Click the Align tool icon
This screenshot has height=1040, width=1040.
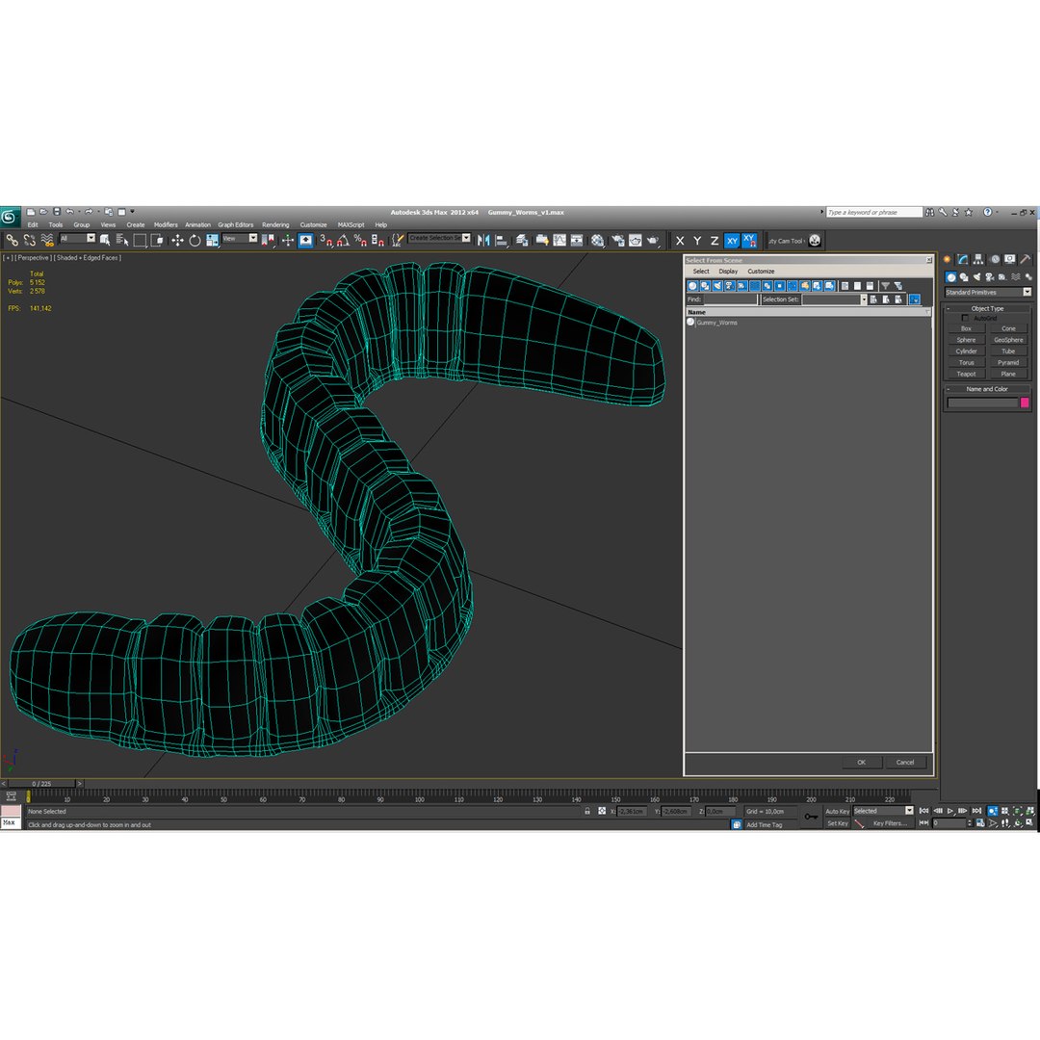[502, 240]
